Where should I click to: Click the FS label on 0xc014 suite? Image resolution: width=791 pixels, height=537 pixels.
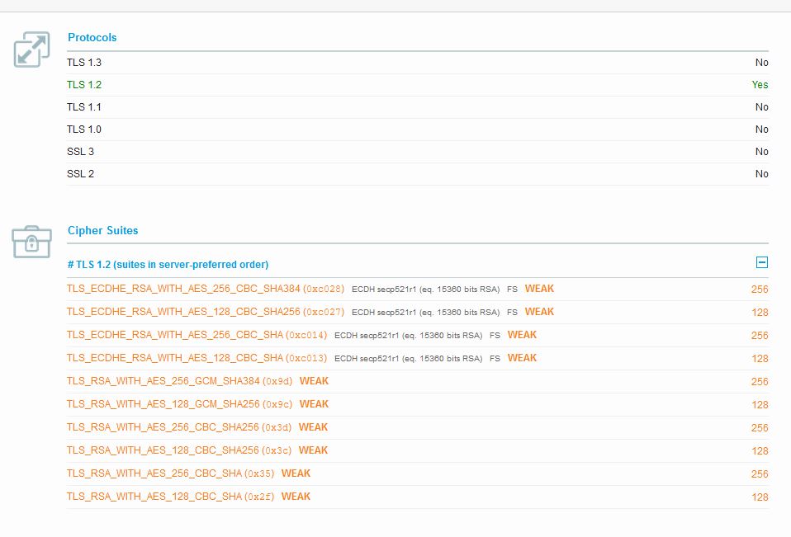495,336
